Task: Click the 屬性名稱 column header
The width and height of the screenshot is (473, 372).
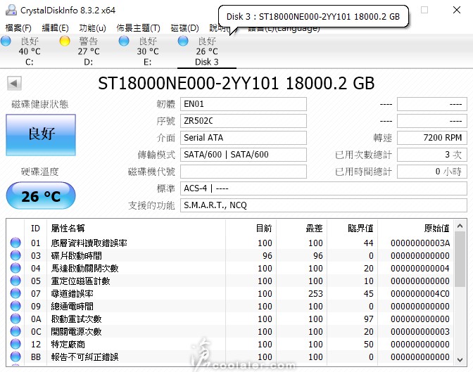Action: (x=136, y=229)
